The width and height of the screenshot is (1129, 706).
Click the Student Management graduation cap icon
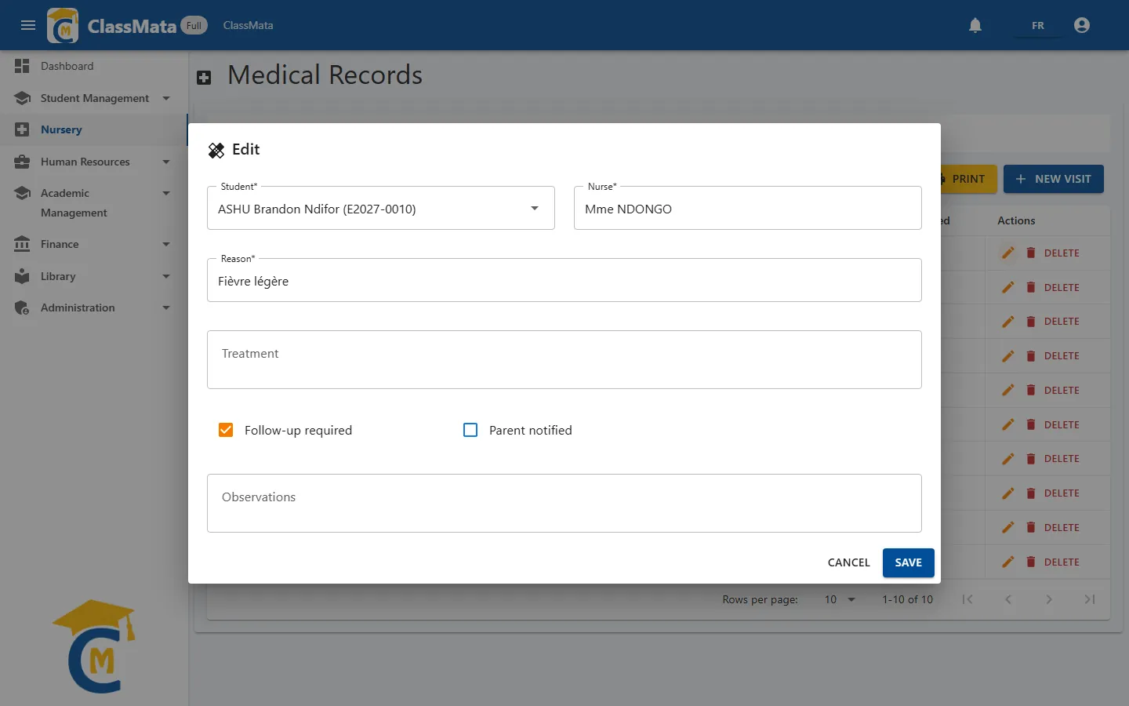click(x=22, y=98)
